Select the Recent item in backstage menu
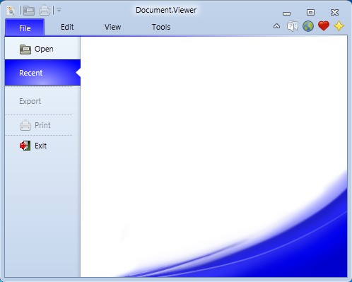 42,73
